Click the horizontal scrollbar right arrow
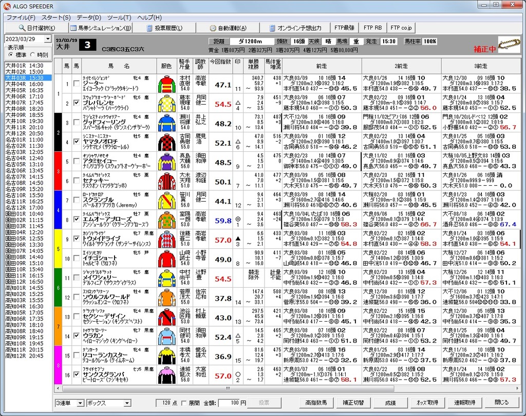Viewport: 526px width, 416px height. point(517,388)
